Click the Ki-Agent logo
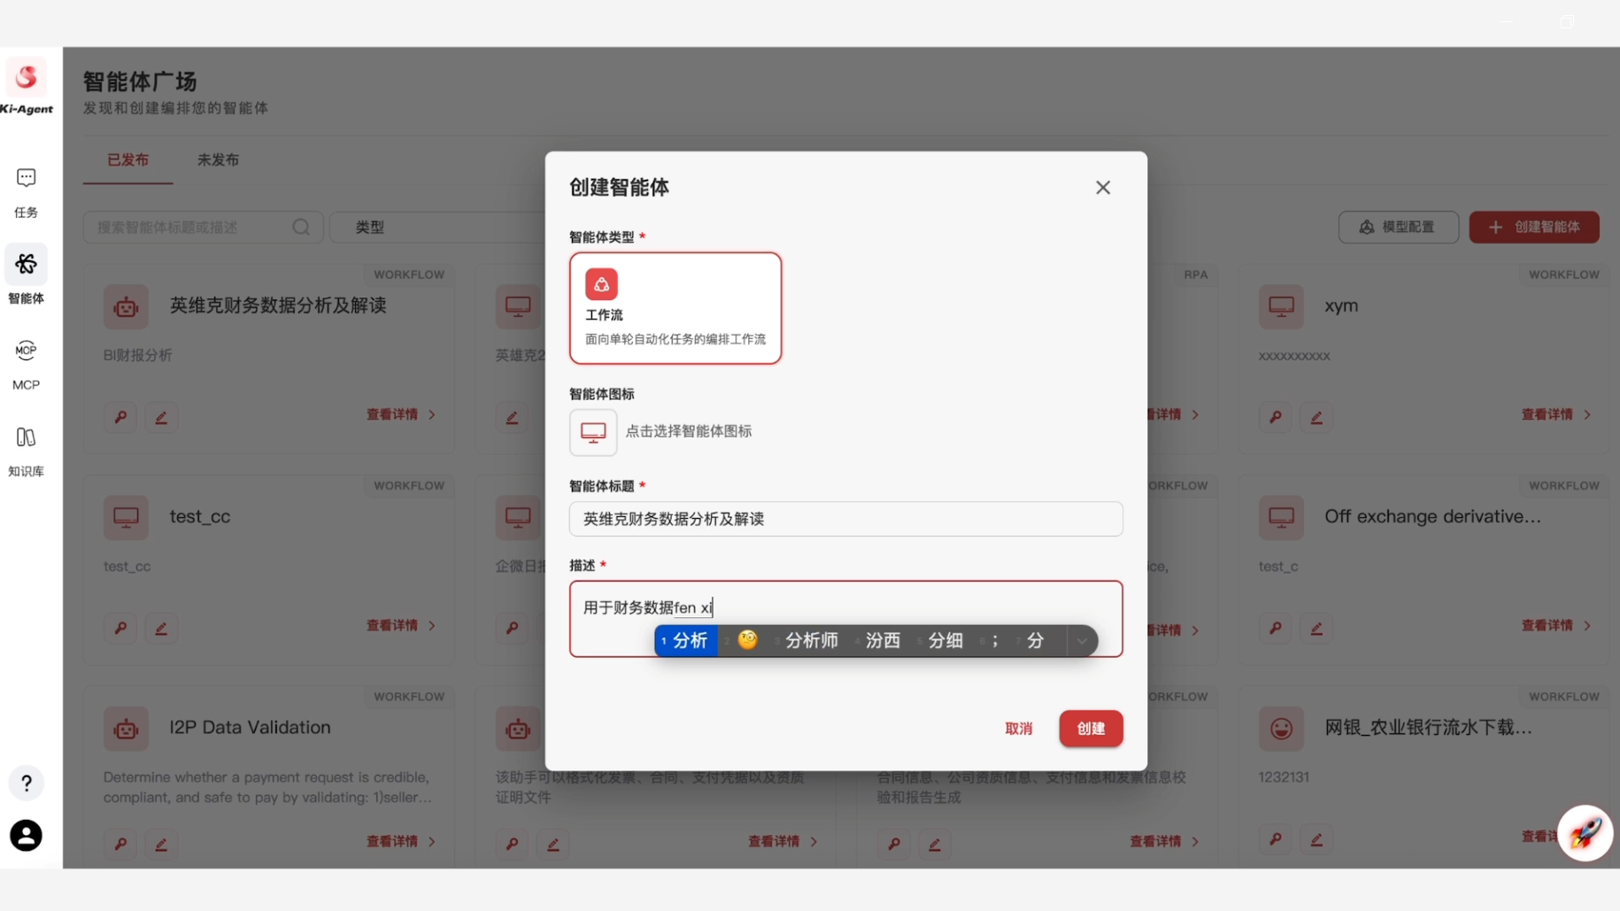Viewport: 1620px width, 911px height. tap(27, 86)
